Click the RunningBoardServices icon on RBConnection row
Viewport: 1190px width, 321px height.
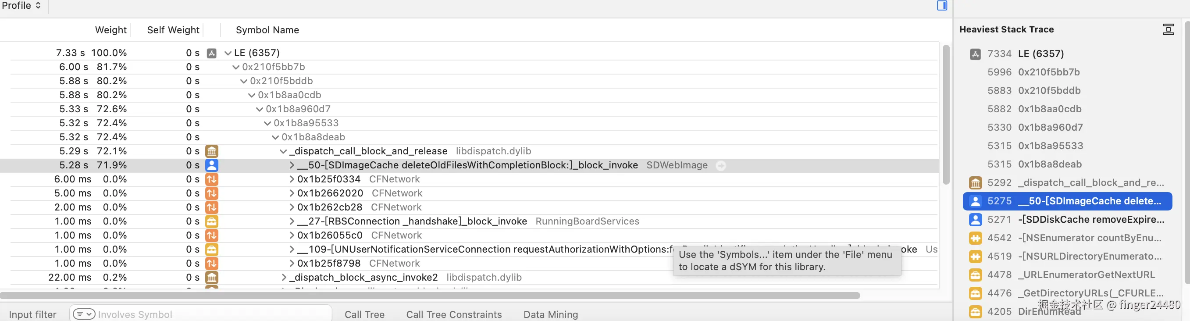pyautogui.click(x=212, y=221)
